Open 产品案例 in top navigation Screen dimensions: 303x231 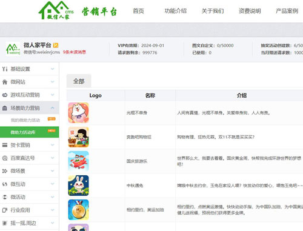tap(287, 11)
